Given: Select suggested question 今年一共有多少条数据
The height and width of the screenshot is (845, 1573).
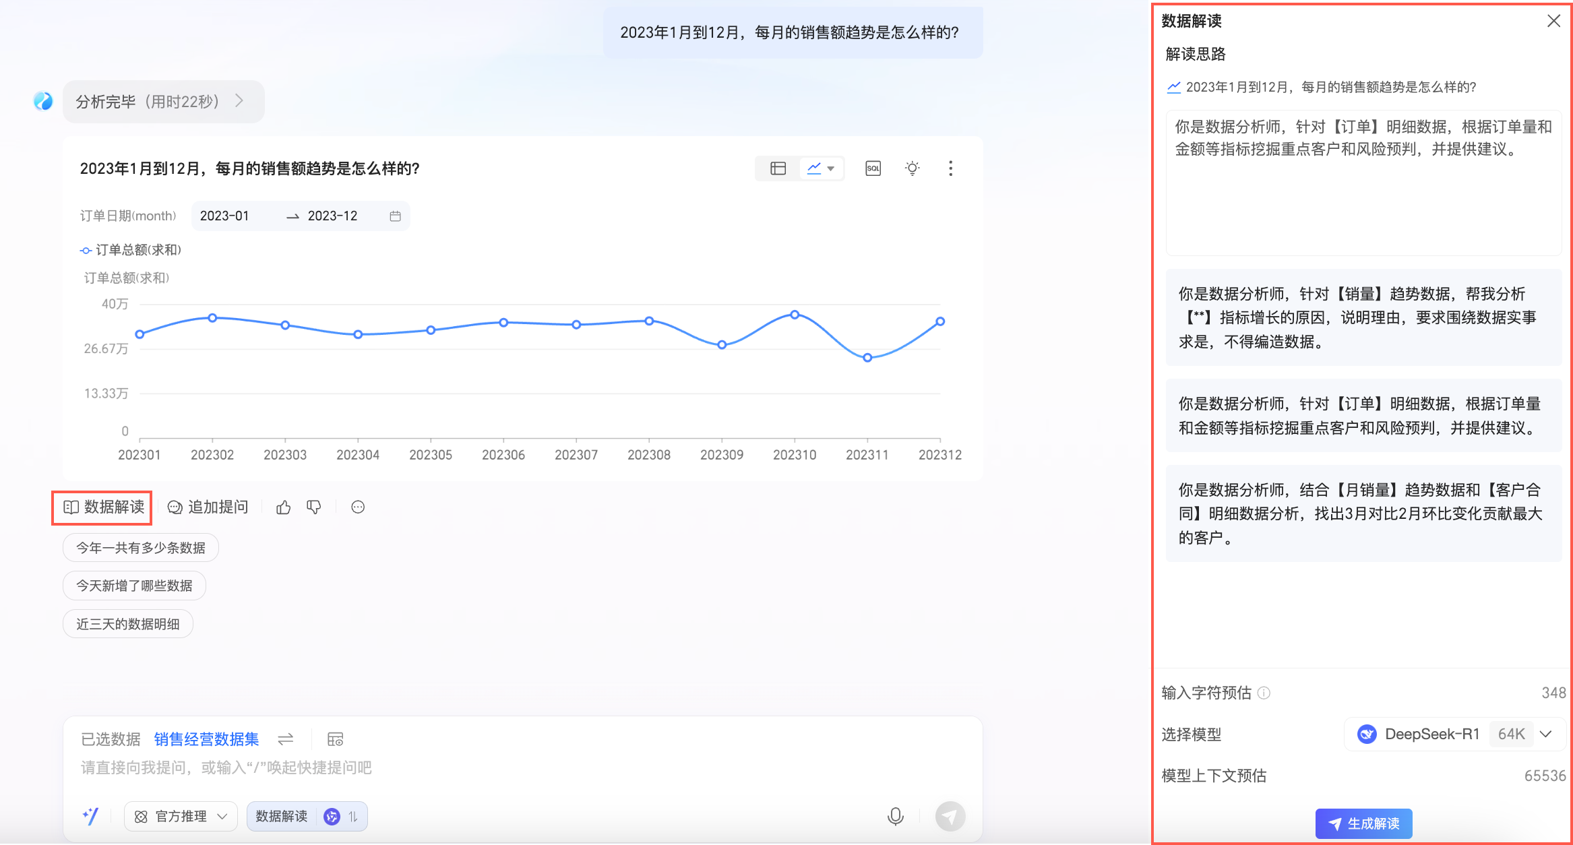Looking at the screenshot, I should coord(140,548).
